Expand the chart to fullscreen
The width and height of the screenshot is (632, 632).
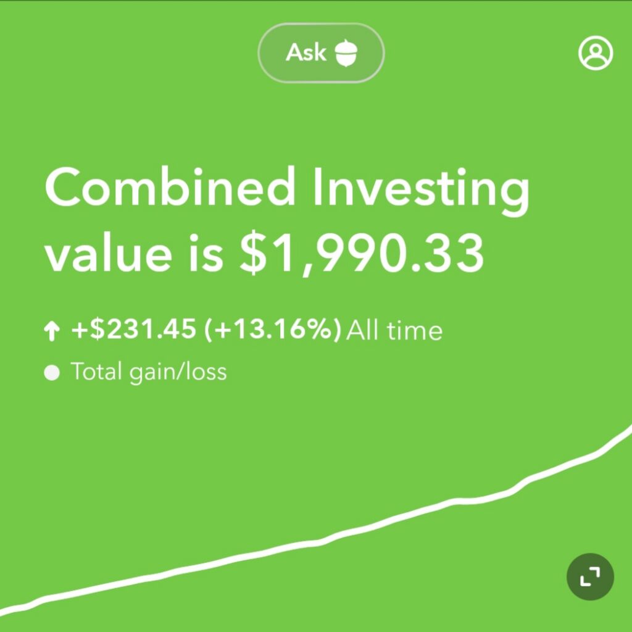pyautogui.click(x=590, y=576)
